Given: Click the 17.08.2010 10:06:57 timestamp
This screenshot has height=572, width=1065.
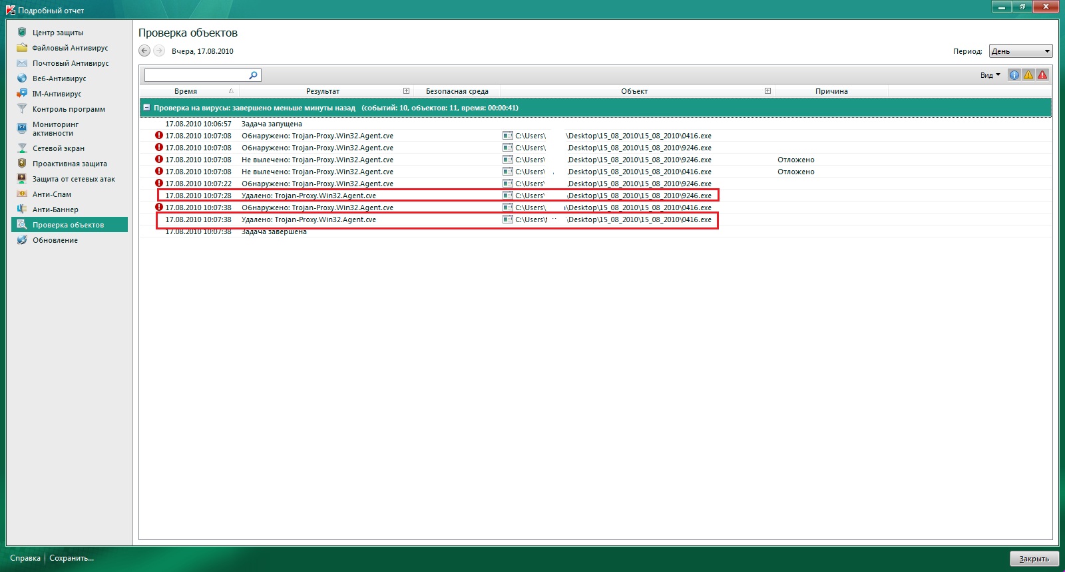Looking at the screenshot, I should coord(198,124).
